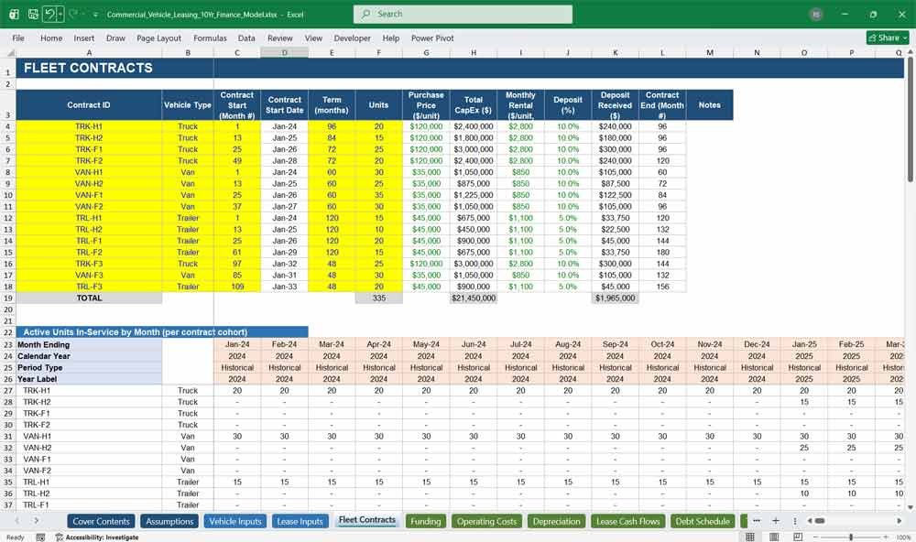Open the Depreciation sheet tab
Screen dimensions: 916x542
point(556,521)
